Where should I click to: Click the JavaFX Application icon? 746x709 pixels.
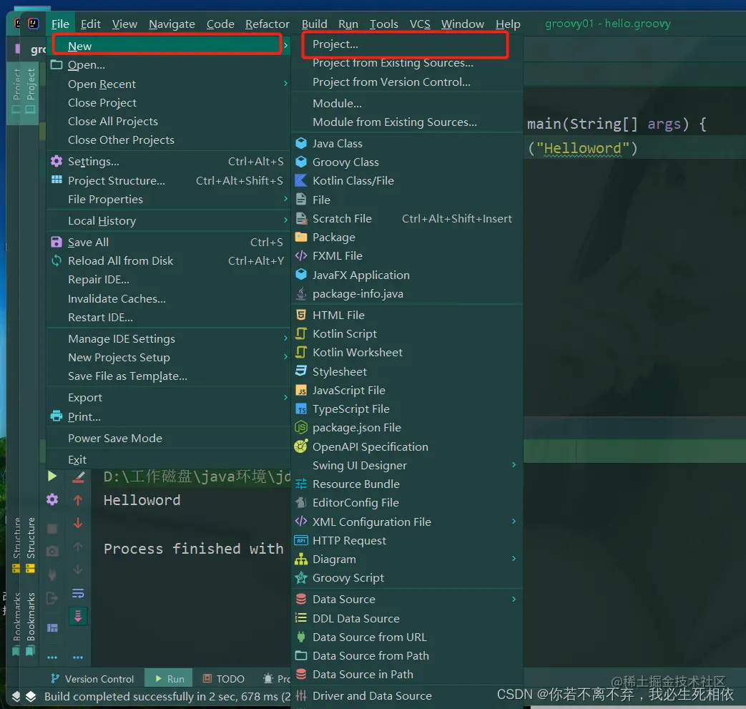pos(300,275)
